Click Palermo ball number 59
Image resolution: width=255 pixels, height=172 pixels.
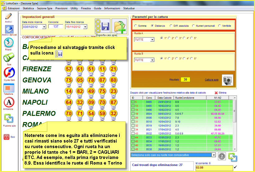(102, 113)
